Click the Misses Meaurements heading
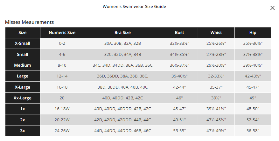The image size is (279, 141). click(x=29, y=22)
